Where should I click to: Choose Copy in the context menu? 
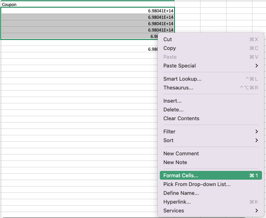point(169,48)
